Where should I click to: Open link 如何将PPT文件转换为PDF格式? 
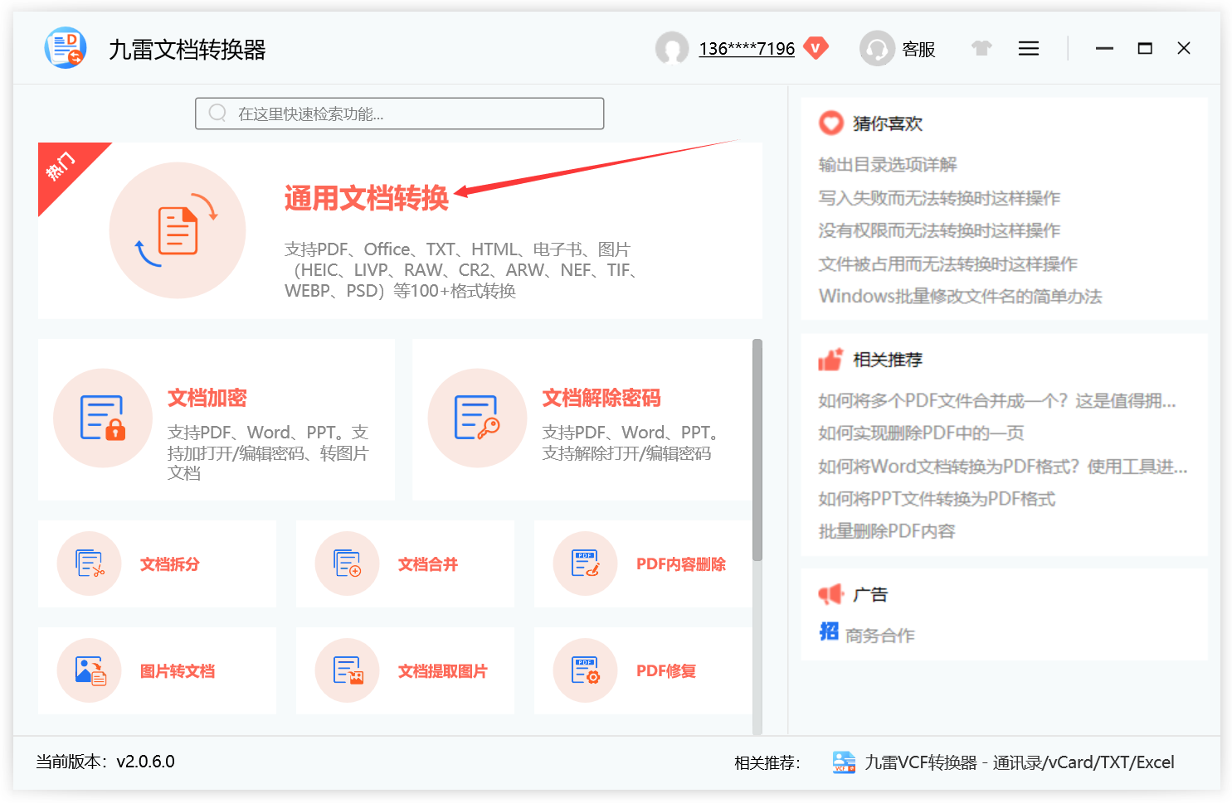(937, 499)
